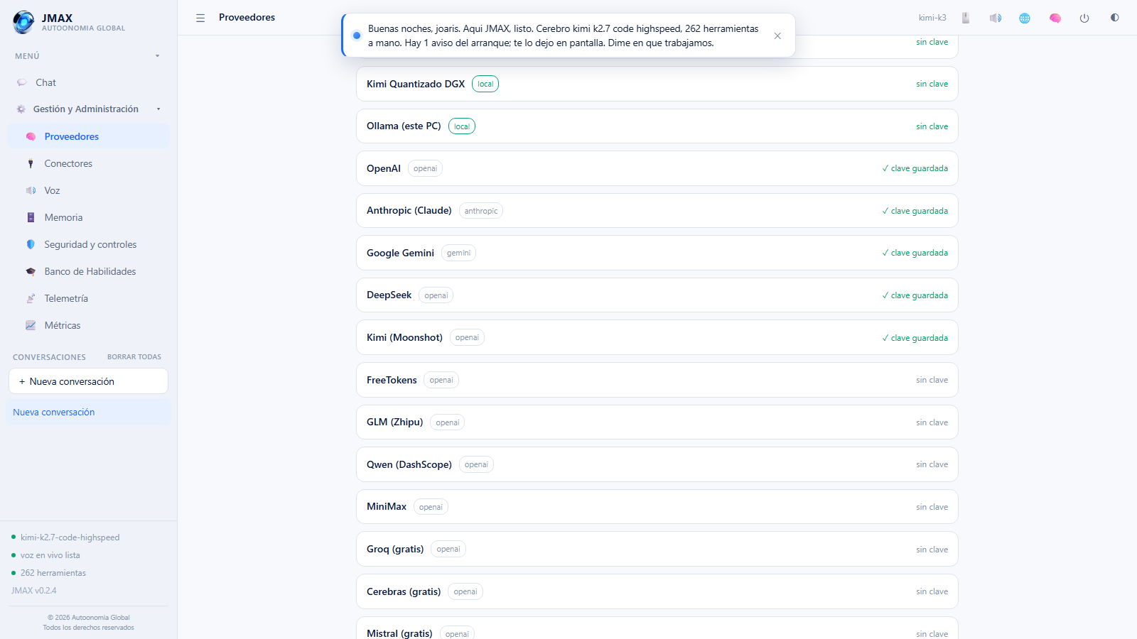
Task: Open the GLM (Zhipu) provider card
Action: pyautogui.click(x=657, y=422)
